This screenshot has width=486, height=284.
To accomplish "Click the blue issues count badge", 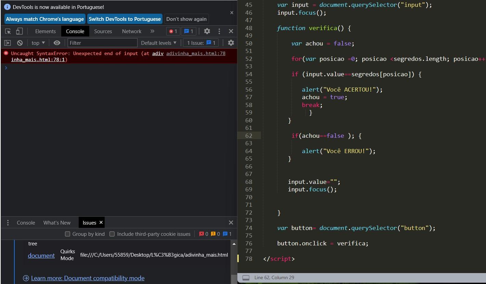I will pos(188,31).
